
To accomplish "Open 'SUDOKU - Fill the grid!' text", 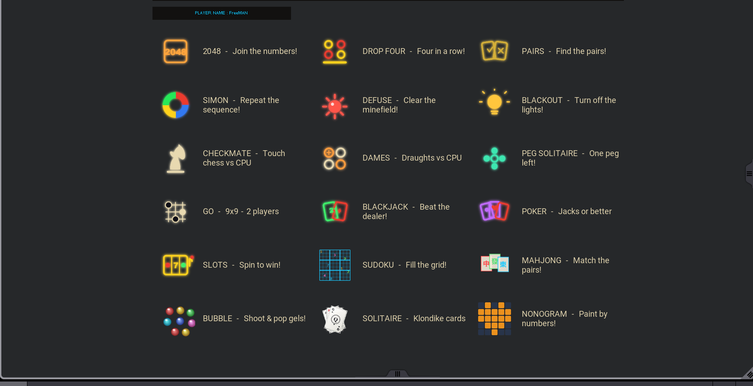I will (404, 265).
